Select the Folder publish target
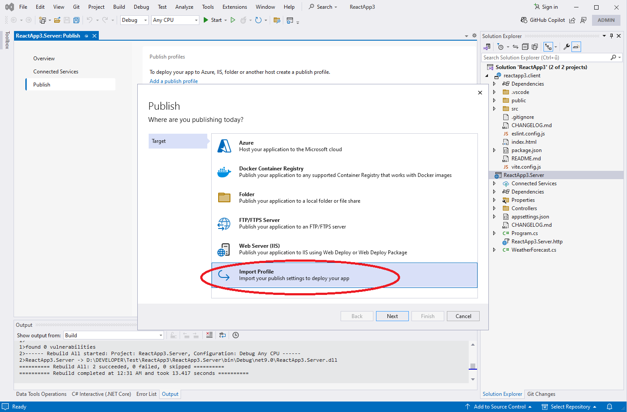627x412 pixels. coord(344,197)
